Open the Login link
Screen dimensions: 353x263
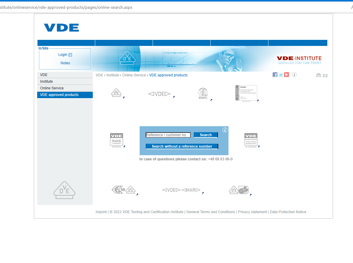[63, 55]
